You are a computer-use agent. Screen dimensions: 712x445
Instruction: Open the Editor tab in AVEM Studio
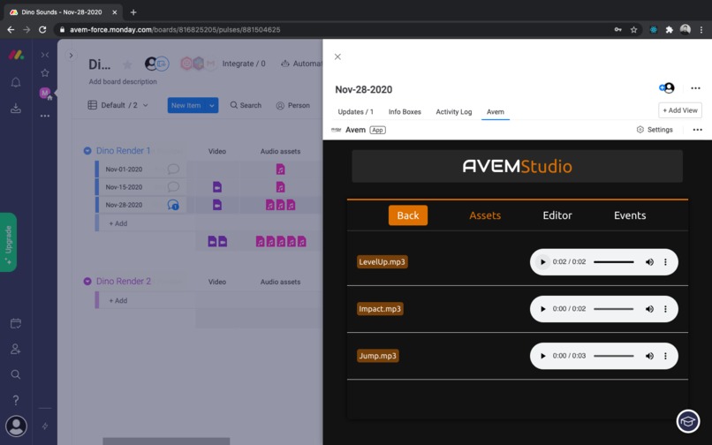557,215
